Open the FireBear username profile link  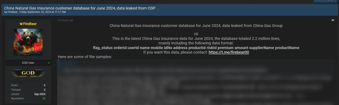(30, 24)
